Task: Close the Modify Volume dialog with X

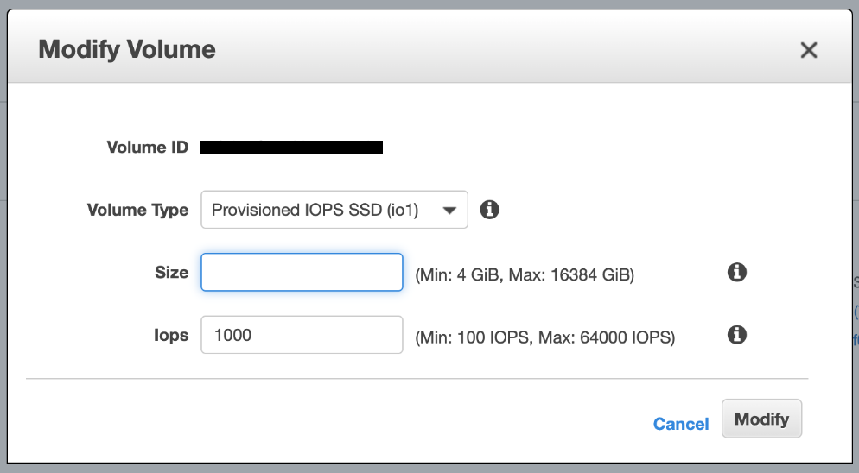Action: pyautogui.click(x=809, y=50)
